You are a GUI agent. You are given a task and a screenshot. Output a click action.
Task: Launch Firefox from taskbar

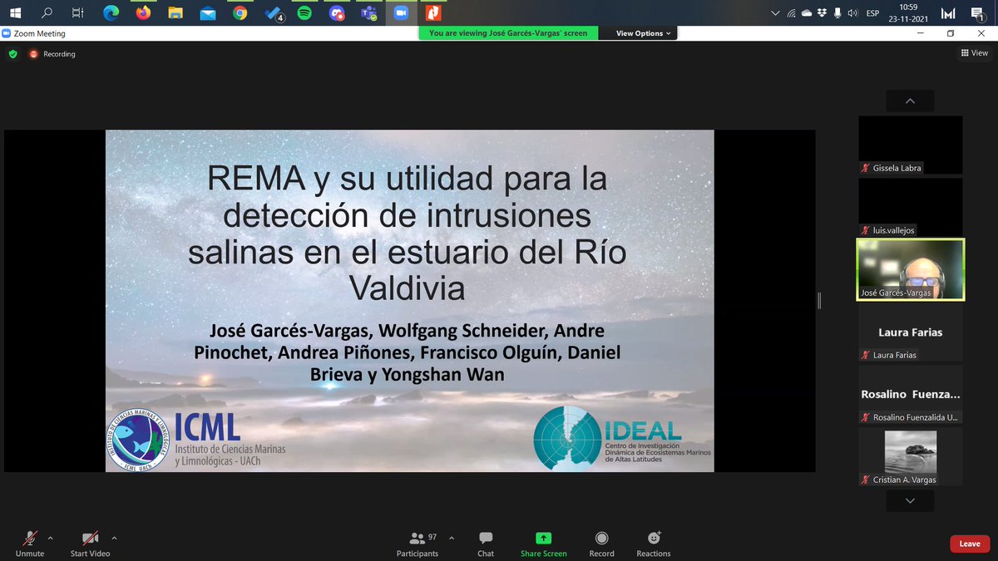coord(143,12)
